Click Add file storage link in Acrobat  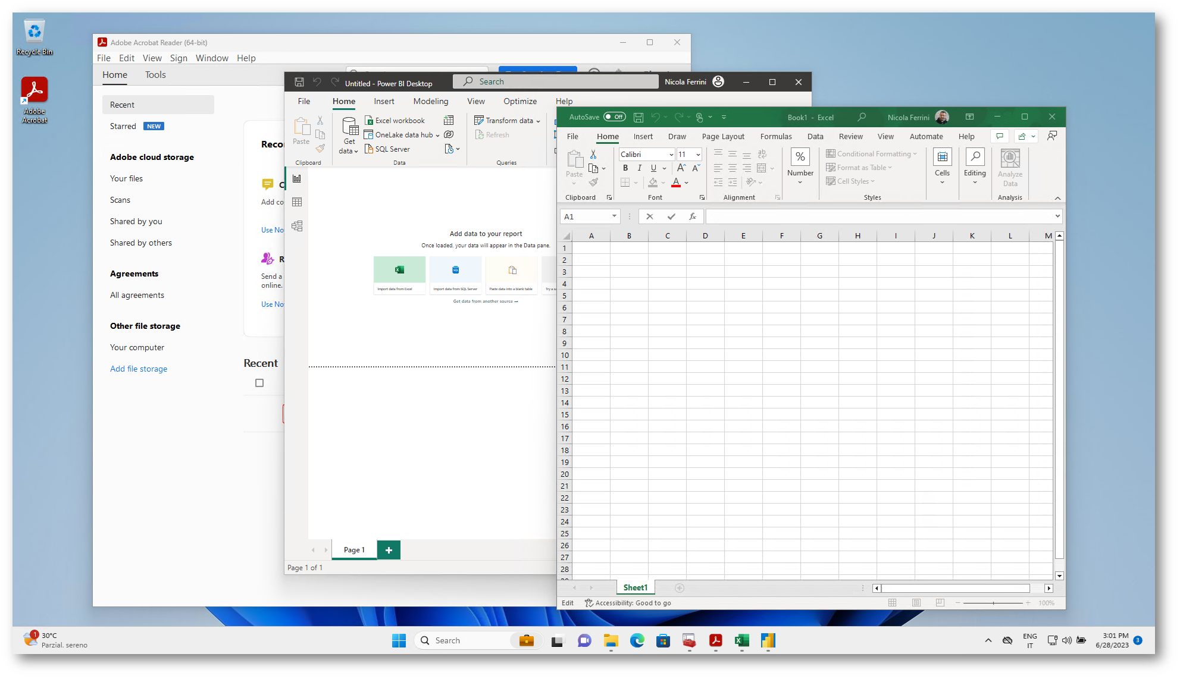click(139, 369)
